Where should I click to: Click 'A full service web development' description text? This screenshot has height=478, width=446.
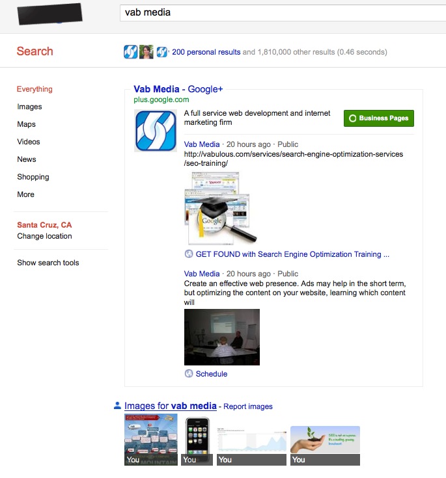click(257, 118)
